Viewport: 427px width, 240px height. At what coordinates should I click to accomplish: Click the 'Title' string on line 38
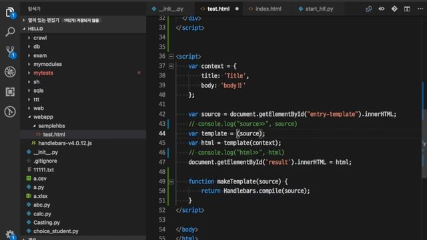point(235,75)
